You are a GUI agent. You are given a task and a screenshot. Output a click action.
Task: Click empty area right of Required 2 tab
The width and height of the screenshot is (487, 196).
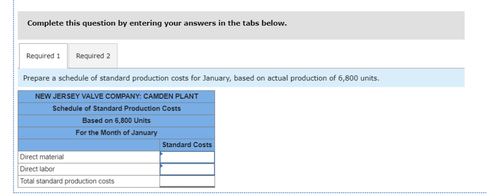(x=285, y=56)
